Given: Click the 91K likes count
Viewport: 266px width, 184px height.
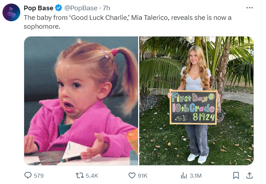Looking at the screenshot, I should (142, 175).
